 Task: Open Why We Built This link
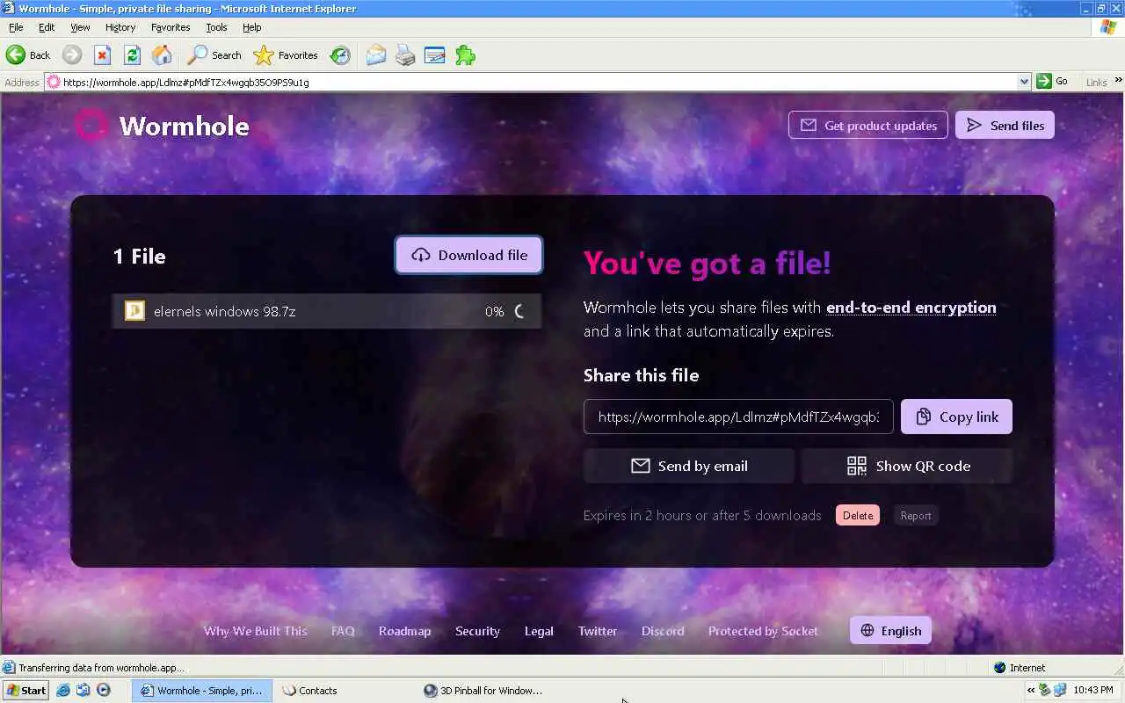256,631
